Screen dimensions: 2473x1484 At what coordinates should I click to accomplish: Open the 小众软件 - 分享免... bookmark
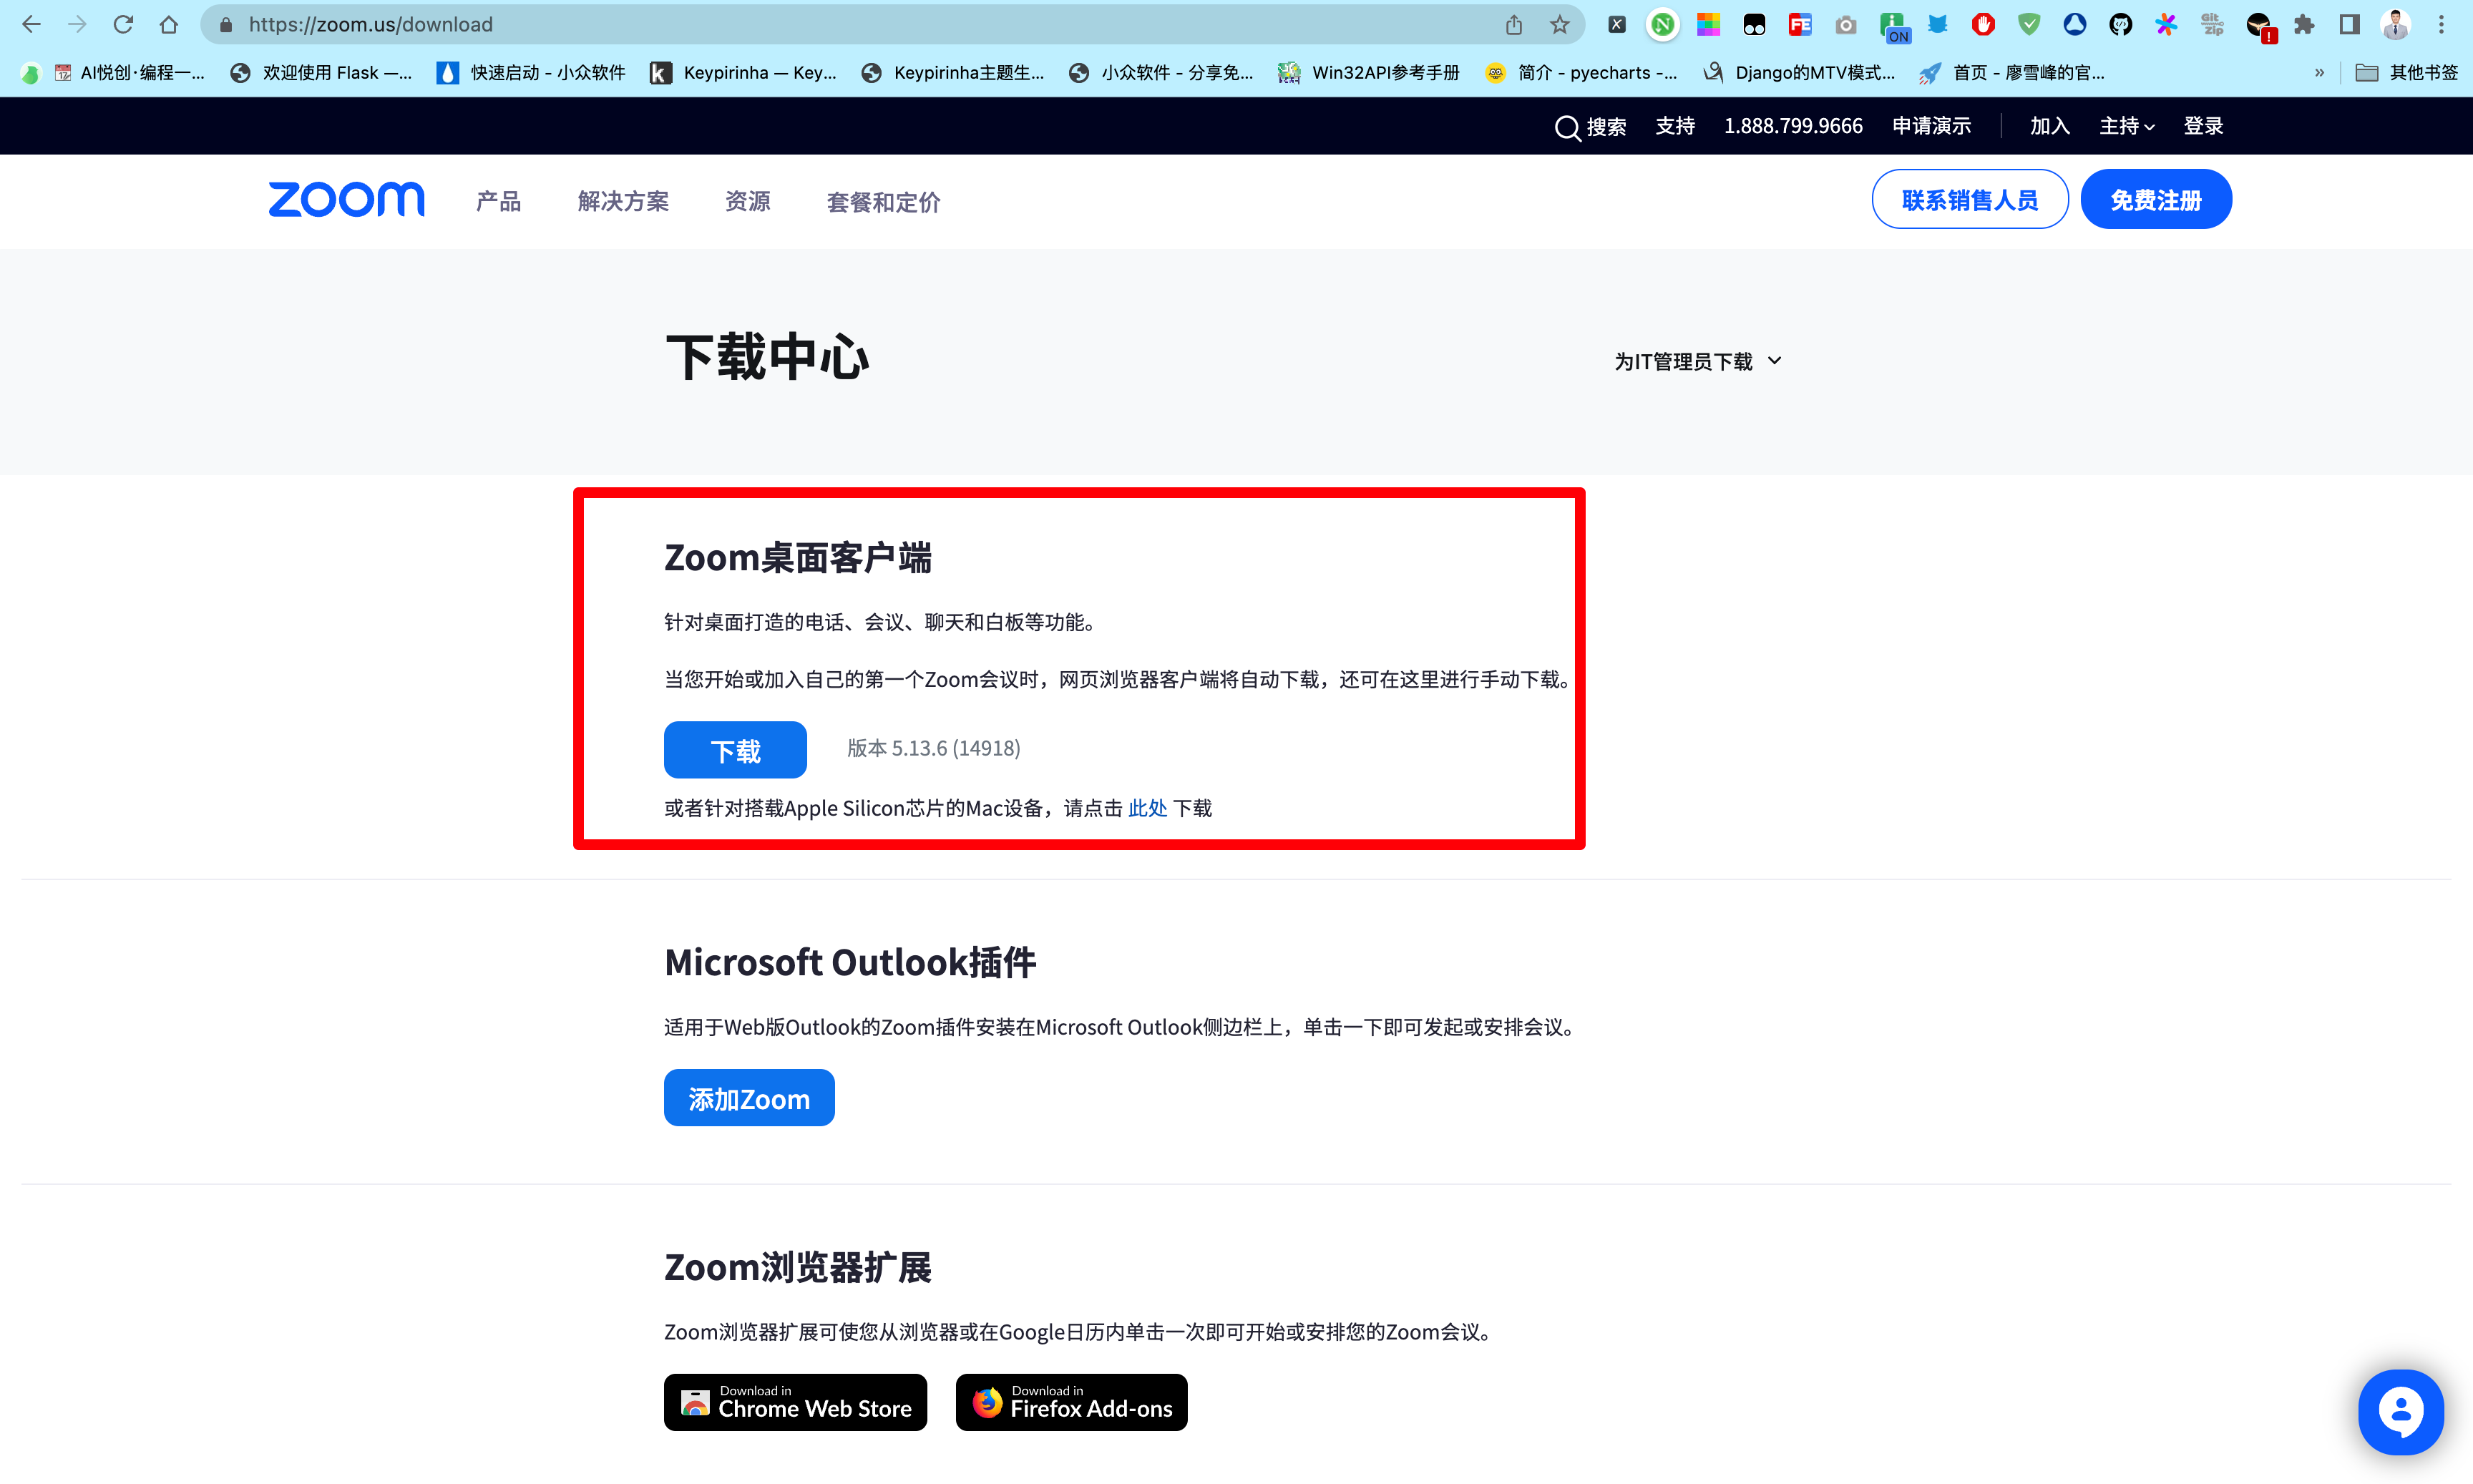click(1161, 72)
